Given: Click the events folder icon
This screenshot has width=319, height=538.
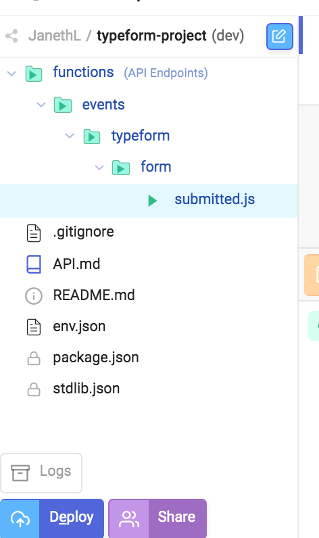Looking at the screenshot, I should pyautogui.click(x=63, y=105).
